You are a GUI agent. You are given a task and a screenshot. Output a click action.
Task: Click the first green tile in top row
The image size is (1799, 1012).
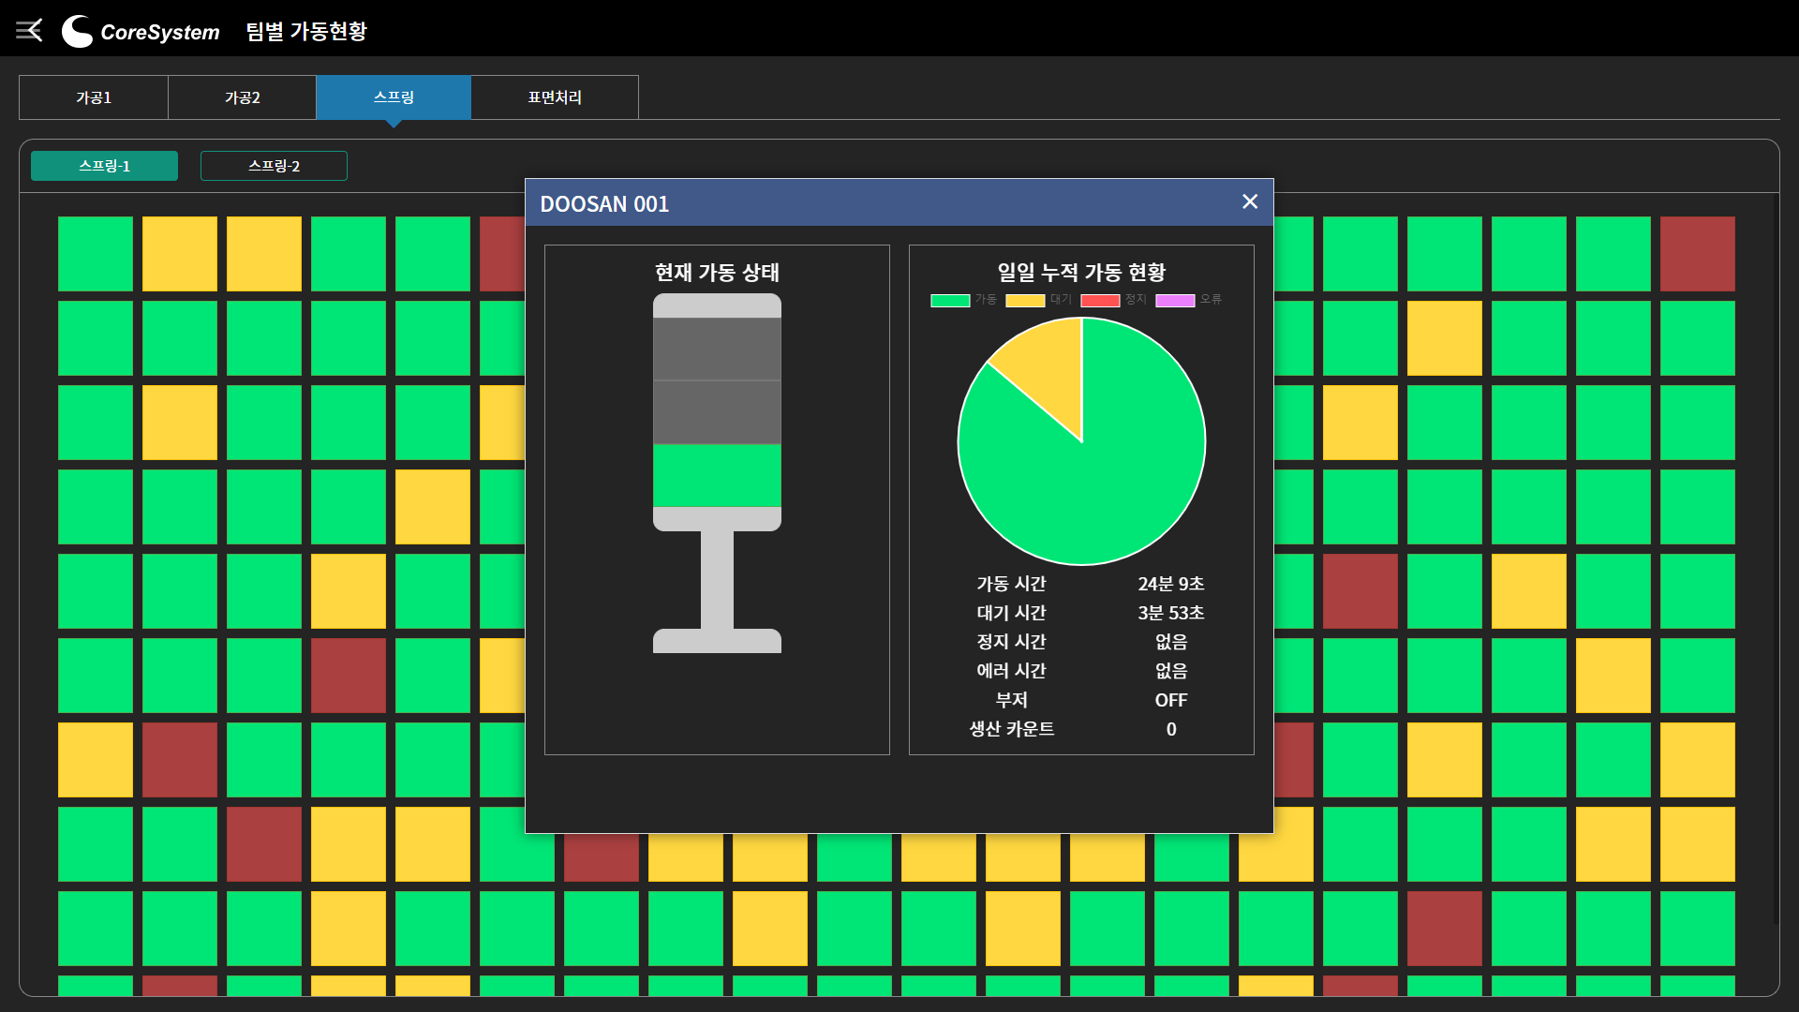tap(96, 254)
